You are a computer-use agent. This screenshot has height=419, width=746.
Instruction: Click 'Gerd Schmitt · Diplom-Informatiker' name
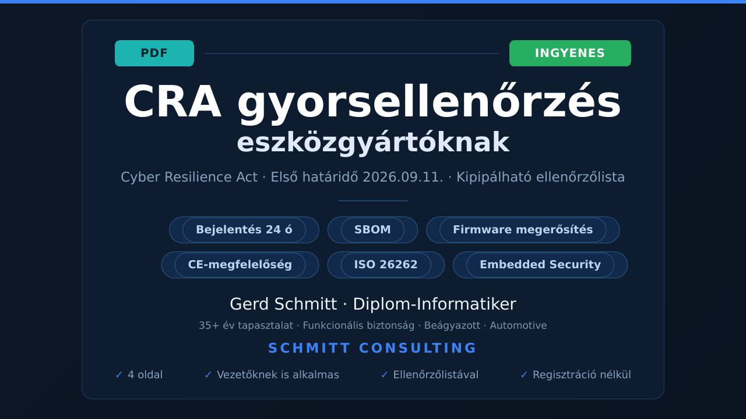point(373,304)
